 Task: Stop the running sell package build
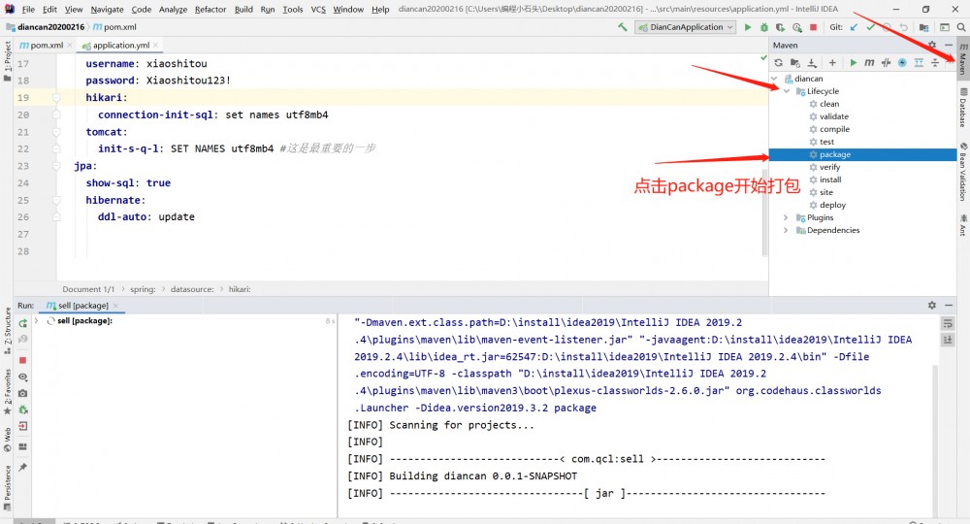point(23,360)
